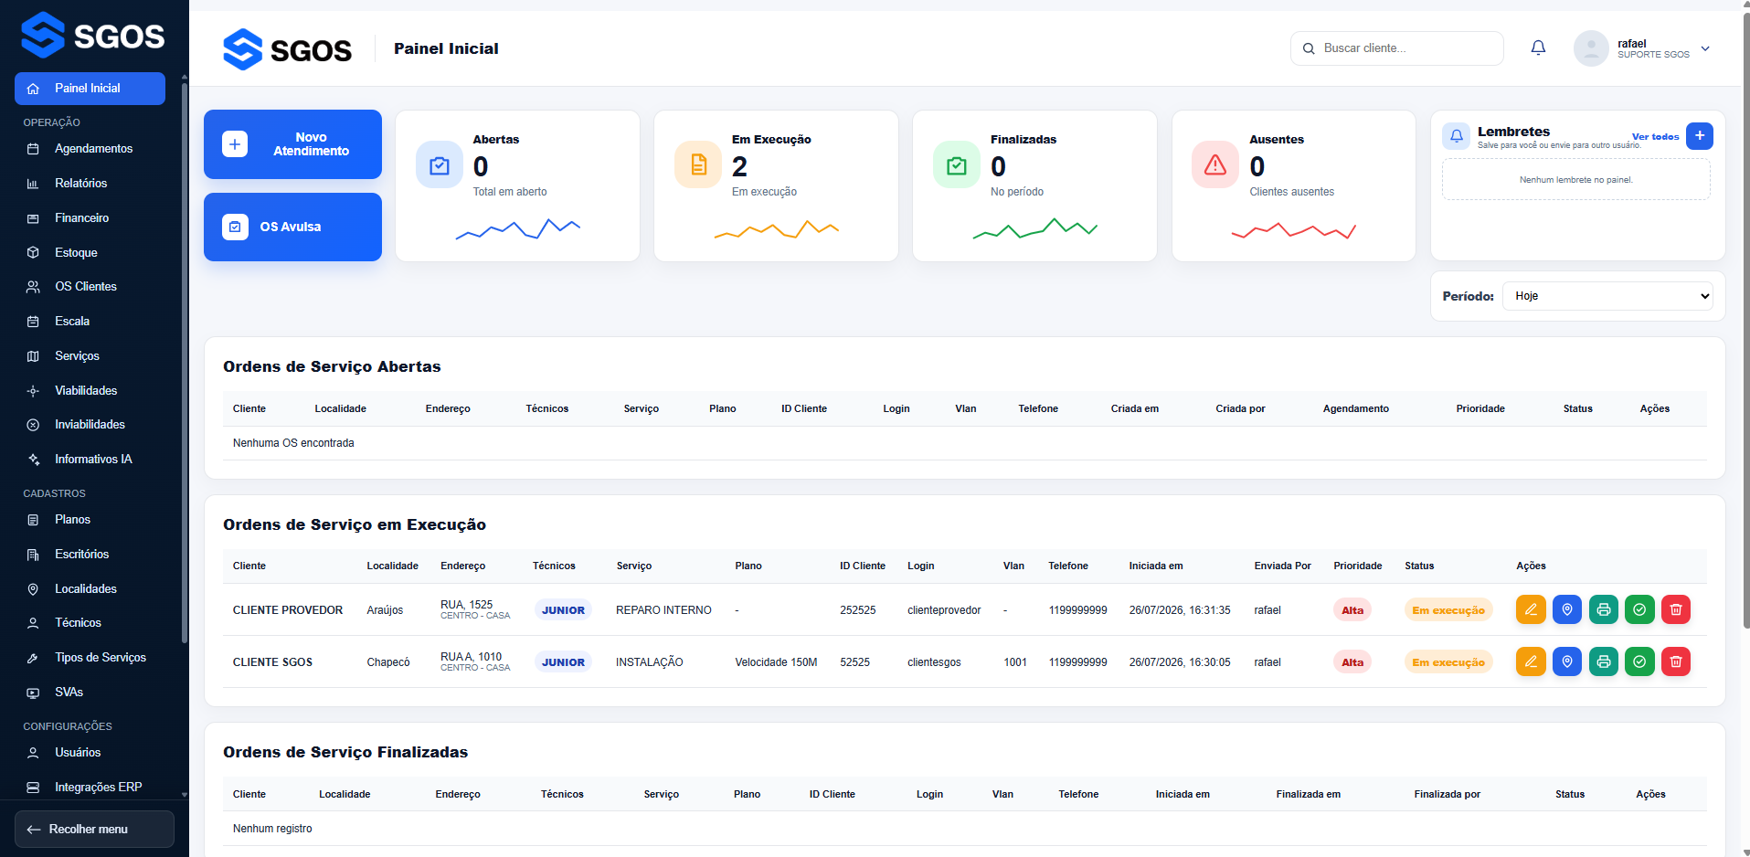Open Usuários in the sidebar
The width and height of the screenshot is (1750, 857).
90,753
